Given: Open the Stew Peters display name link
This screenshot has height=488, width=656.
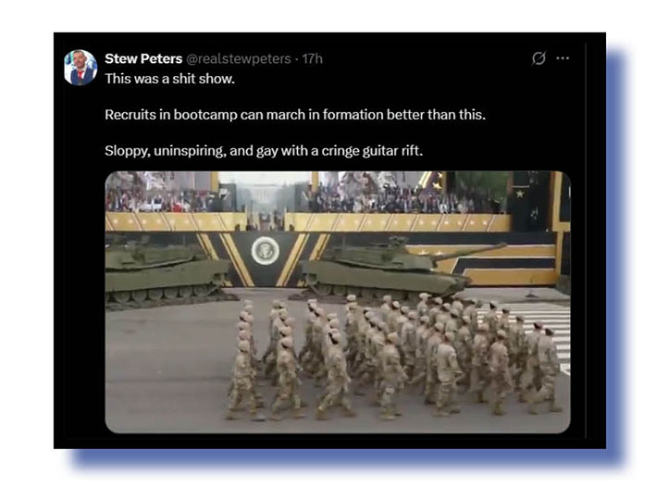Looking at the screenshot, I should [143, 58].
